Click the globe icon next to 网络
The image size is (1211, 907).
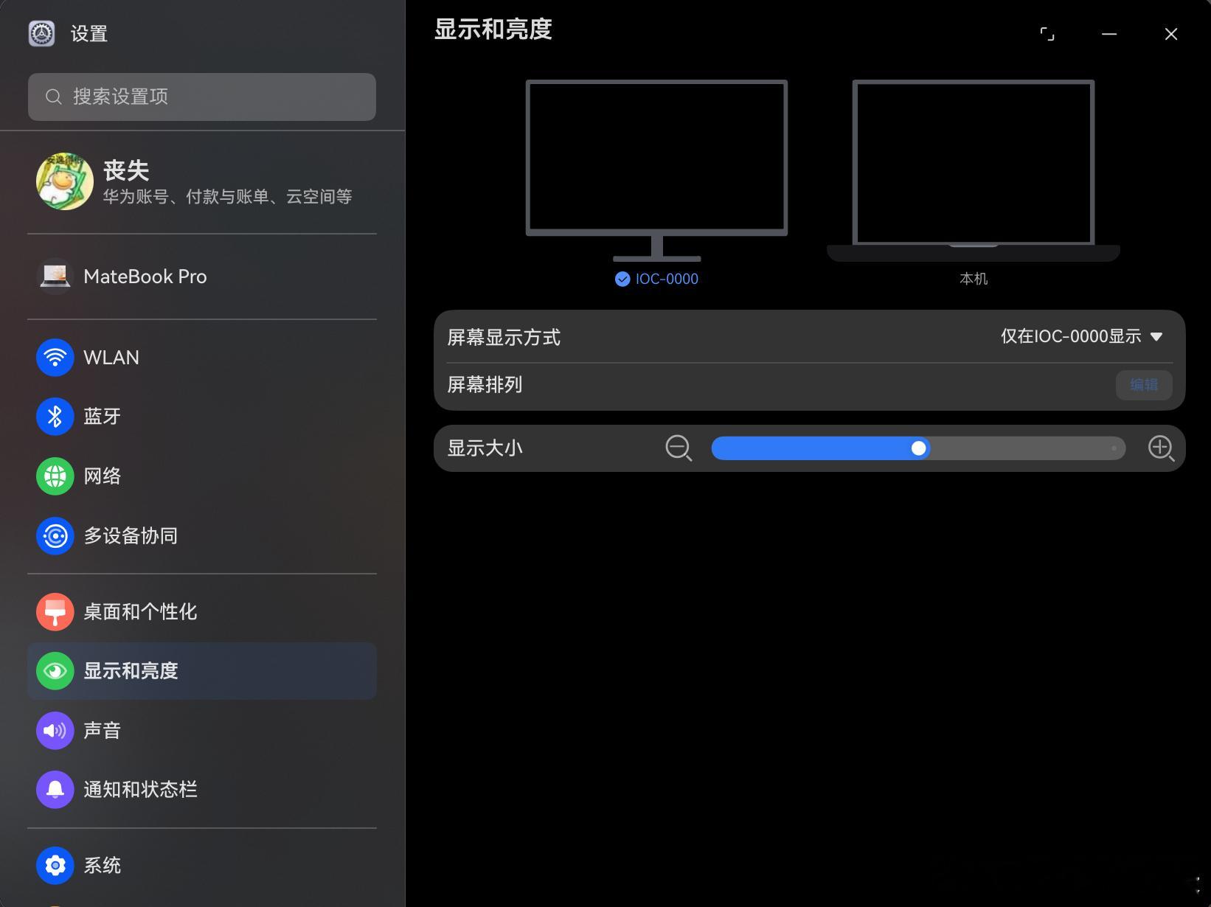[x=55, y=476]
